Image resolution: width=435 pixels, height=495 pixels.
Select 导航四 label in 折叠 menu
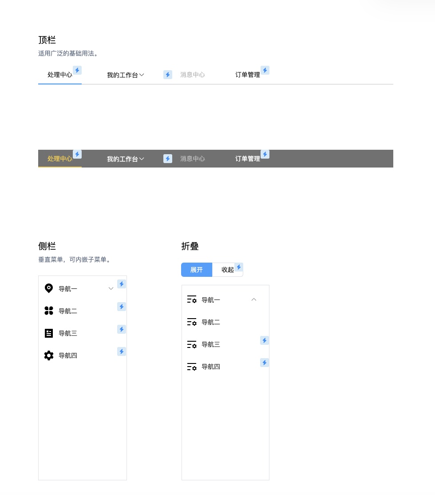(211, 367)
